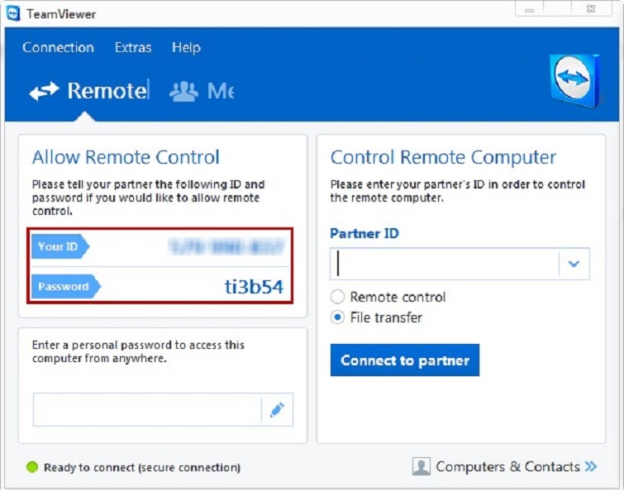The image size is (624, 491).
Task: Click the Password label tag
Action: (65, 287)
